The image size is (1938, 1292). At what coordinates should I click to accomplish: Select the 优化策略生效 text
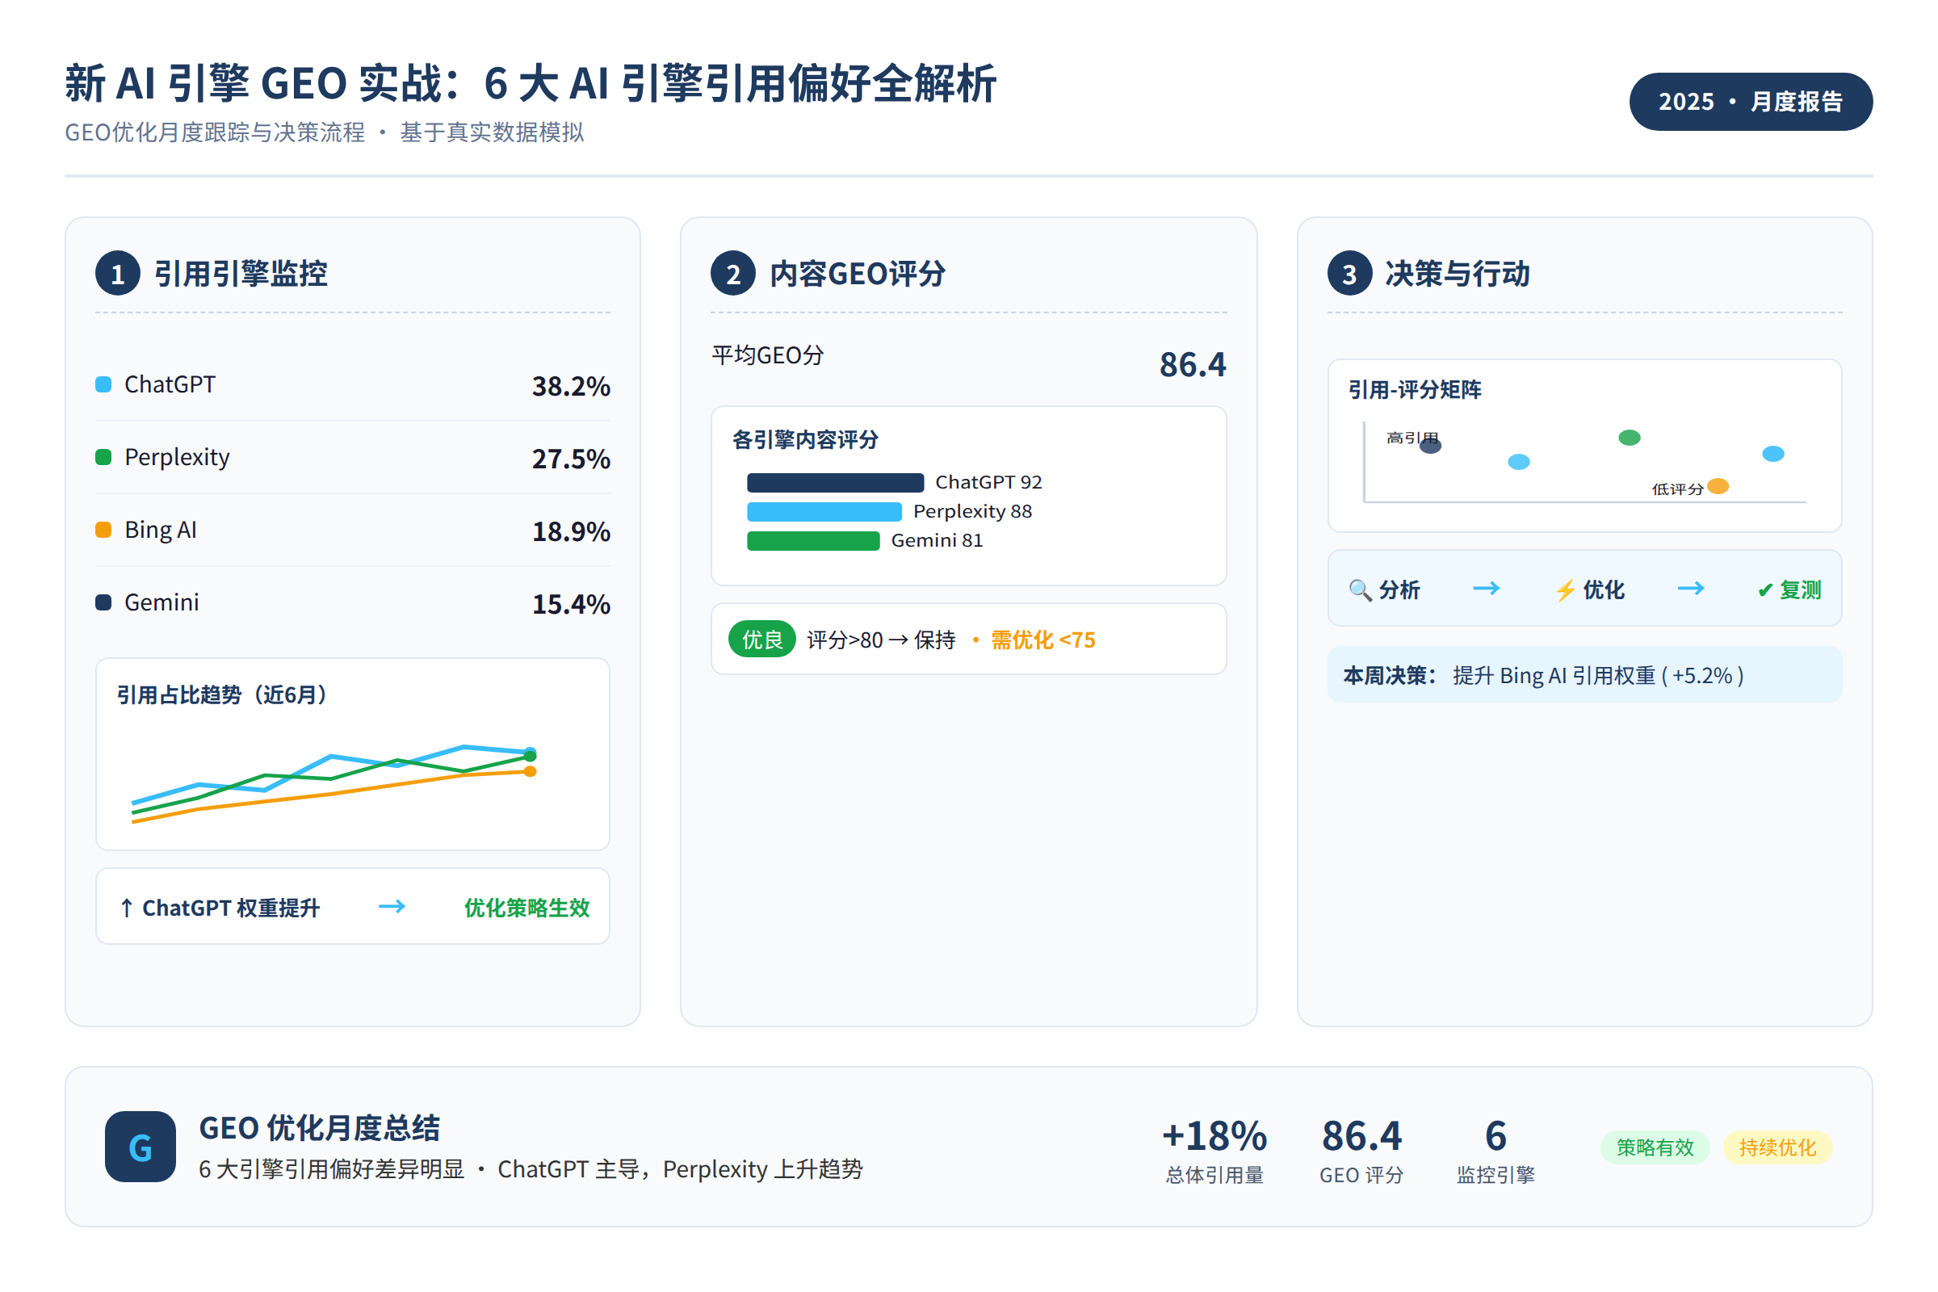[527, 908]
